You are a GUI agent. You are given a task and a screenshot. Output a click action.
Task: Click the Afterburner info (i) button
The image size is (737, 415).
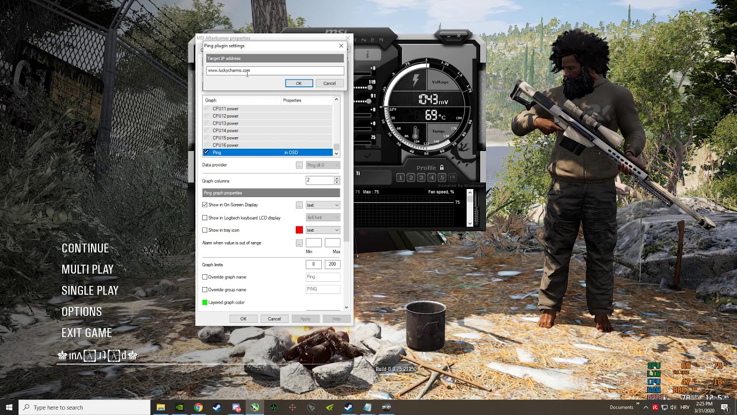(x=367, y=55)
